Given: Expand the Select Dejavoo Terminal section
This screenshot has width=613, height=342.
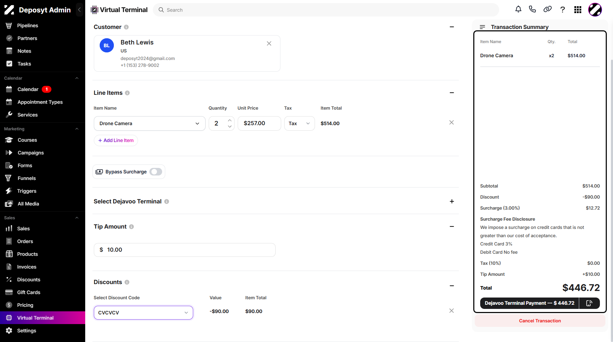Looking at the screenshot, I should click(x=452, y=201).
